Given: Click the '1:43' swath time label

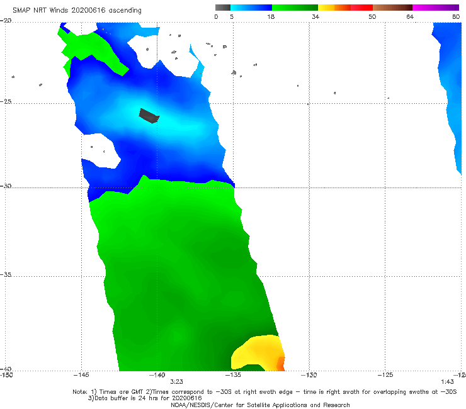Looking at the screenshot, I should [447, 382].
